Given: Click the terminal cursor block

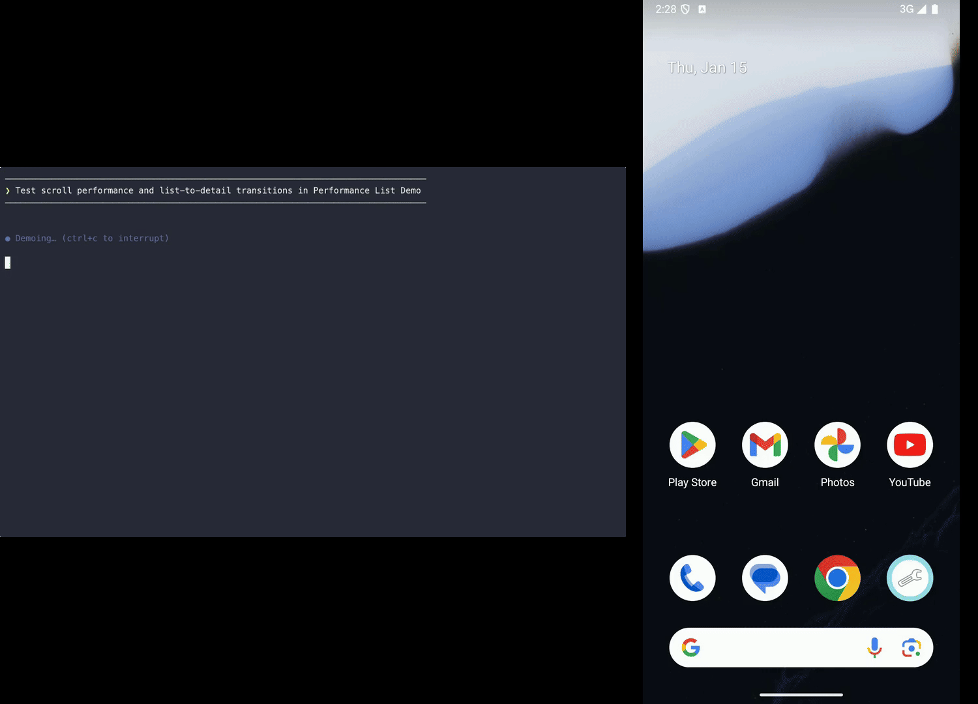Looking at the screenshot, I should point(7,262).
